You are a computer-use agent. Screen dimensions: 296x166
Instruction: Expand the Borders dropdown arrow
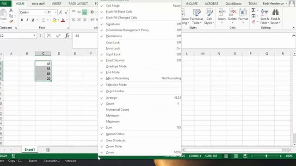click(48, 20)
